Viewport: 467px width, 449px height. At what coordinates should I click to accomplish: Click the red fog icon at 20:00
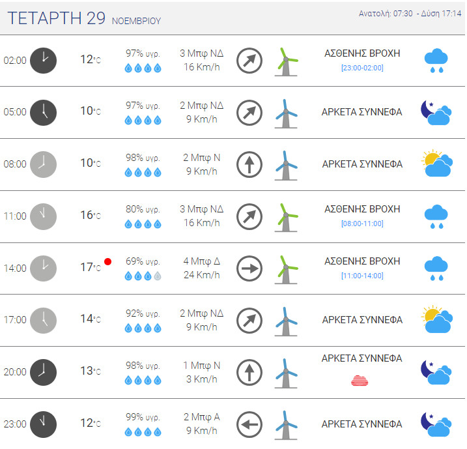coord(361,380)
